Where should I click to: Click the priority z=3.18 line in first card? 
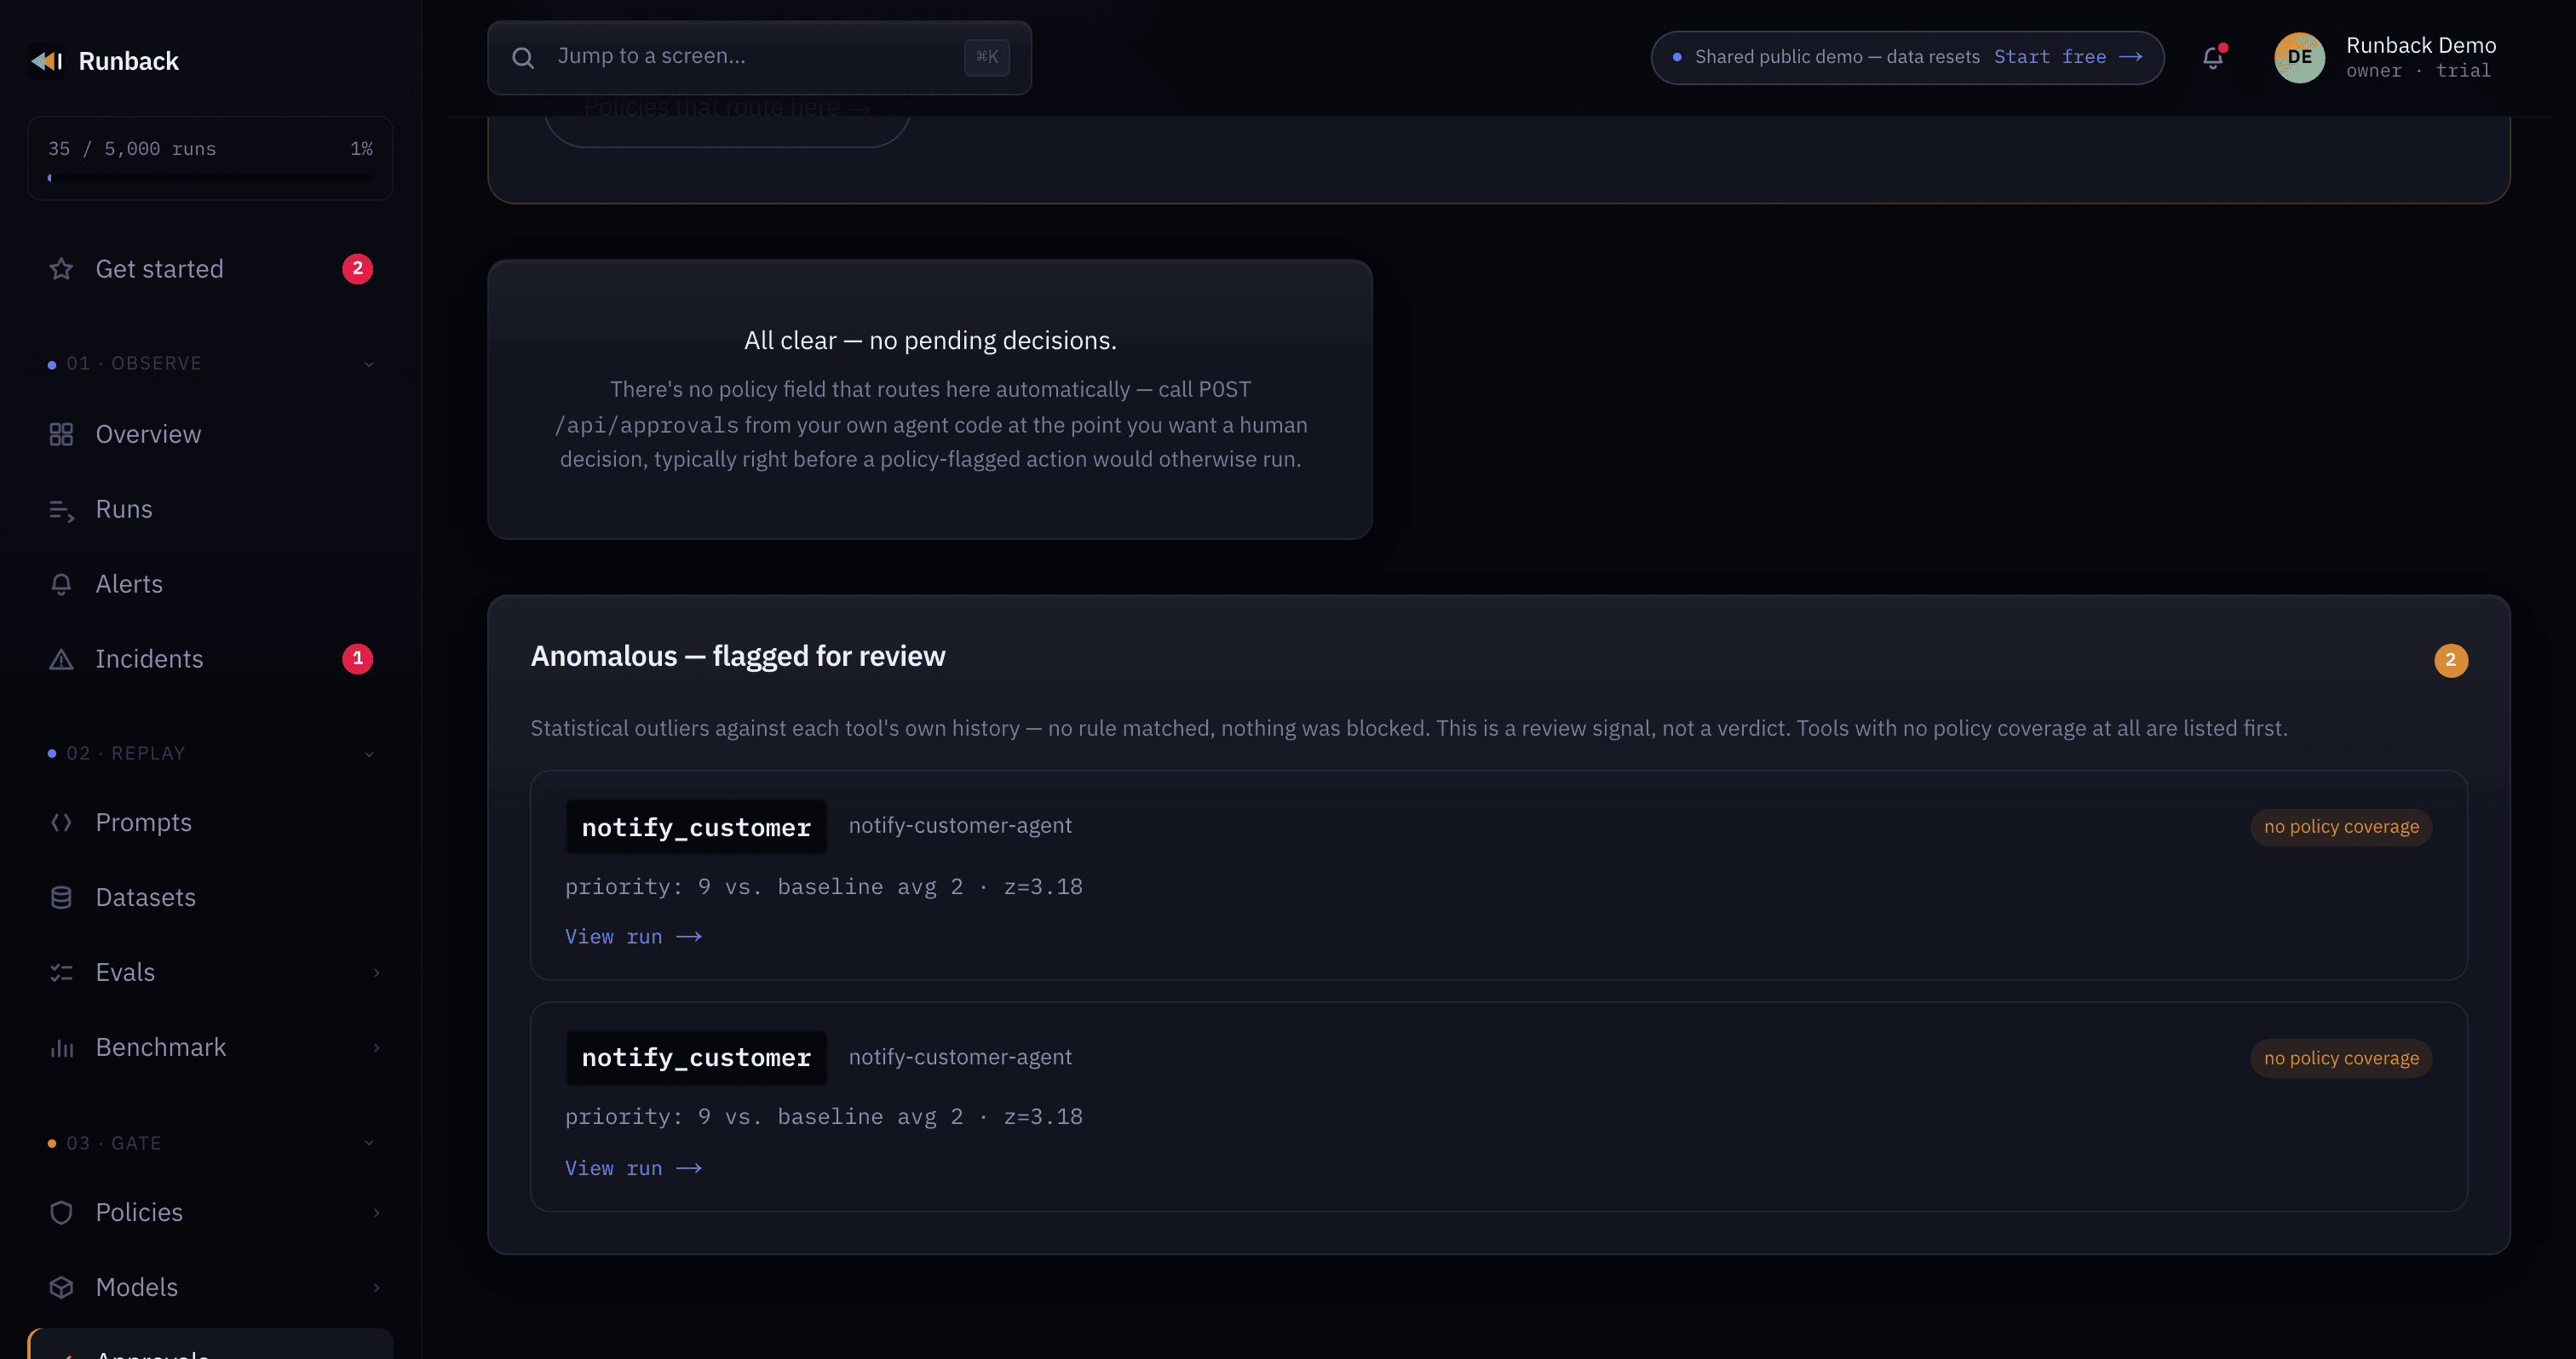coord(824,887)
